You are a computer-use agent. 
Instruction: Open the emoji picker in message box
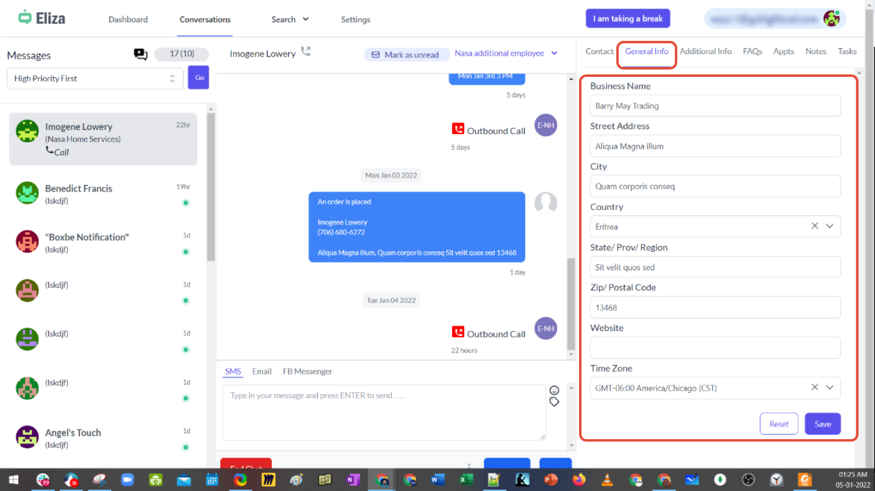point(554,390)
